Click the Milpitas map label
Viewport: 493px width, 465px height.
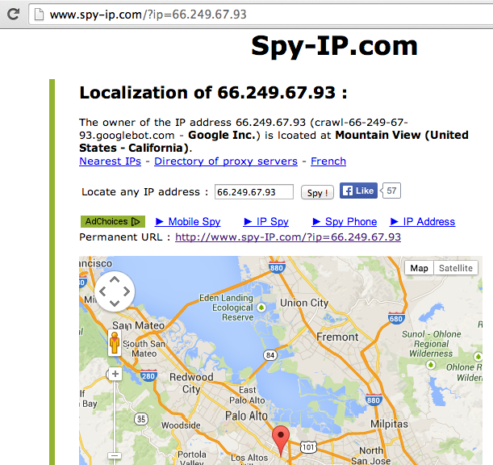tap(389, 424)
